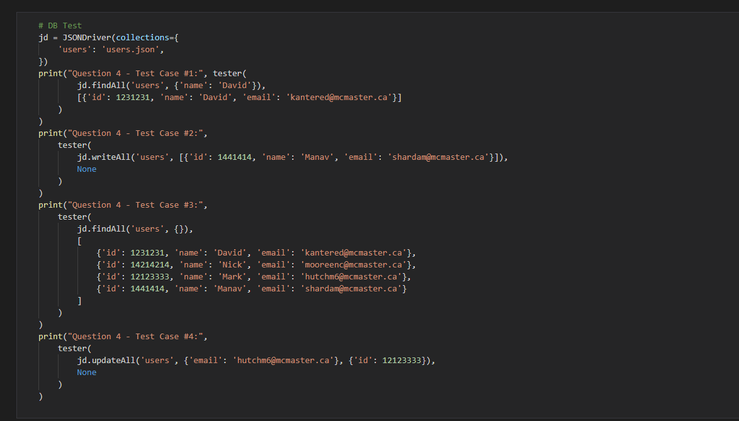Click the None keyword under writeAll
Image resolution: width=739 pixels, height=421 pixels.
click(x=87, y=169)
